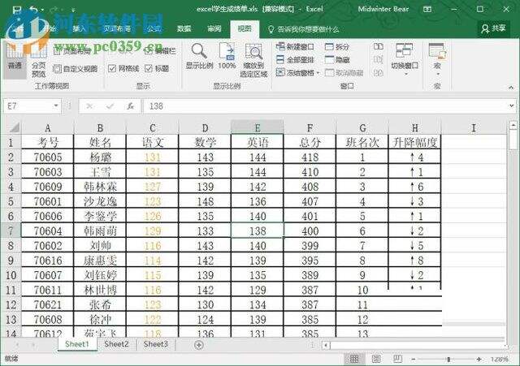Viewport: 520px width, 366px height.
Task: Click the Name Box showing E7
Action: 32,106
